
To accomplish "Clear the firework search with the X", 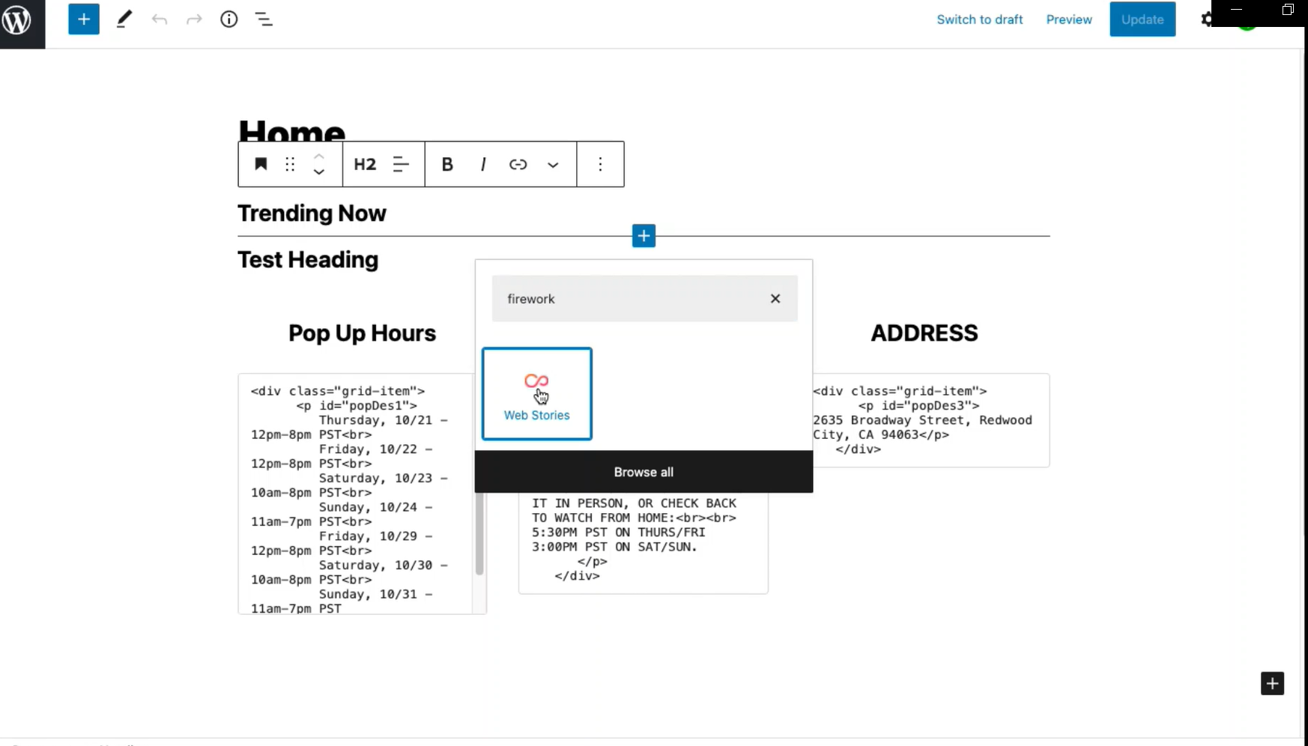I will [x=775, y=298].
